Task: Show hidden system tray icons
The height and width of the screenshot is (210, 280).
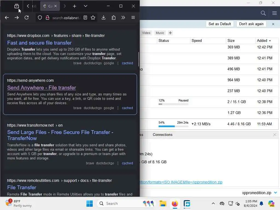Action: click(x=213, y=203)
